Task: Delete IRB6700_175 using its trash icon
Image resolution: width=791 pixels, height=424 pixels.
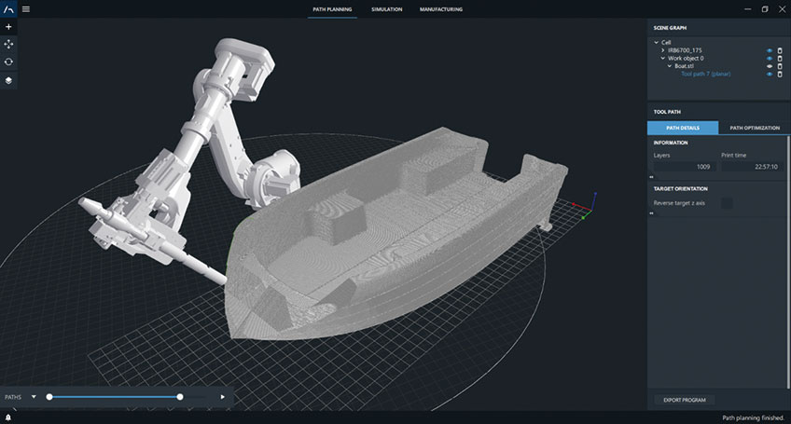Action: 780,50
